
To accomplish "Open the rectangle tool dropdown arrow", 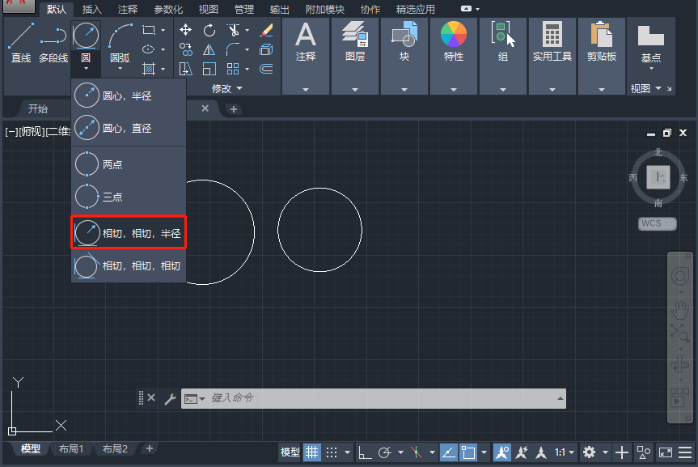I will point(163,30).
